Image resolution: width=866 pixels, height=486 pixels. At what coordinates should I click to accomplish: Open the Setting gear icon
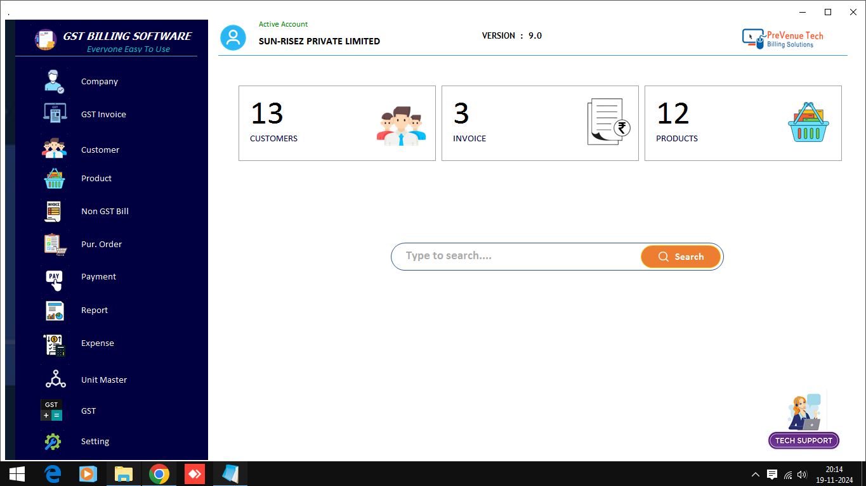[x=53, y=442]
